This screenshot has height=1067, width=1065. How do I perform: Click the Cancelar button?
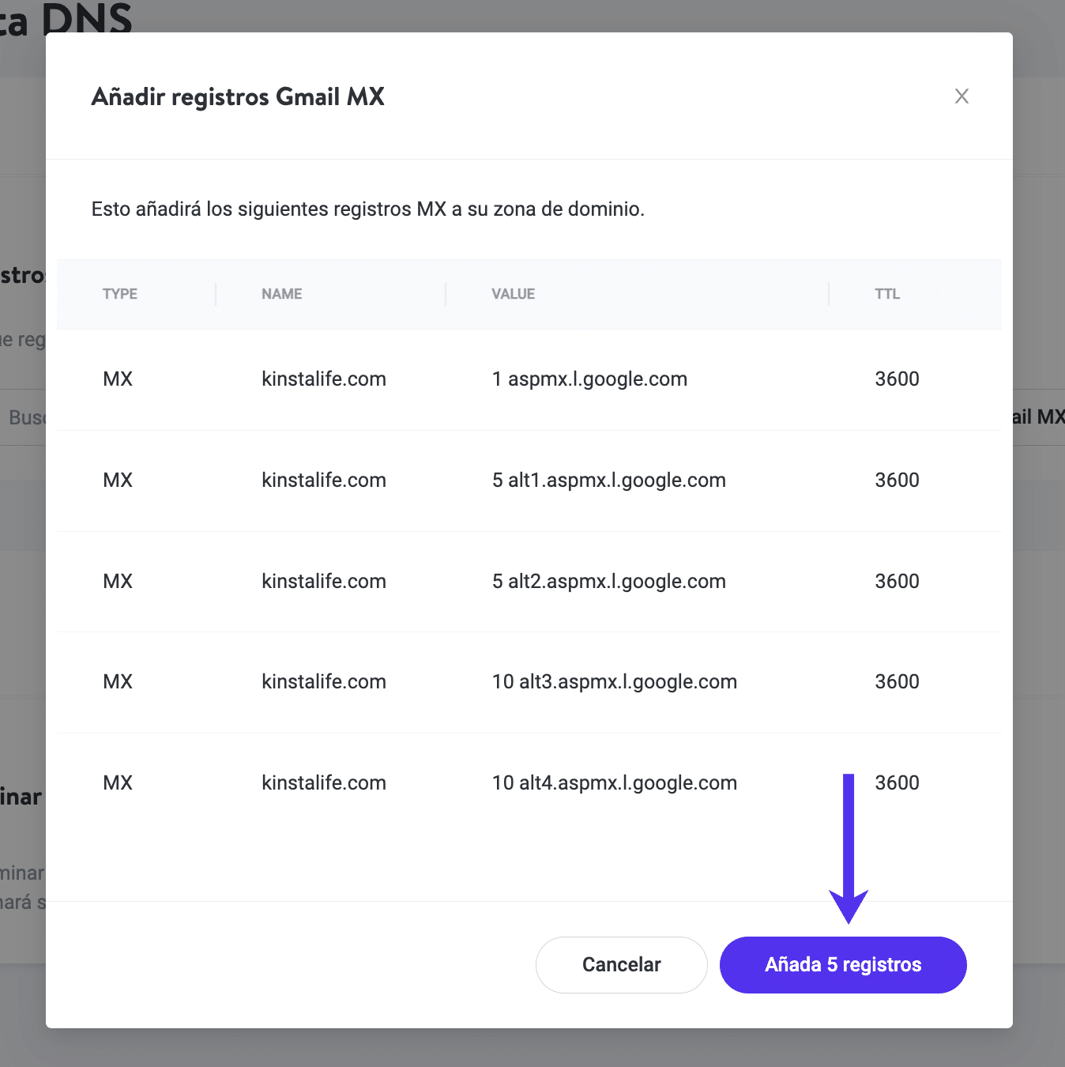pos(621,964)
